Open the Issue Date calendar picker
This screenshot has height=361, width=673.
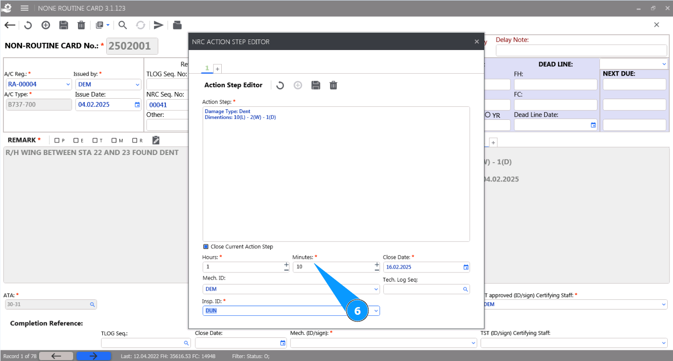(x=137, y=104)
